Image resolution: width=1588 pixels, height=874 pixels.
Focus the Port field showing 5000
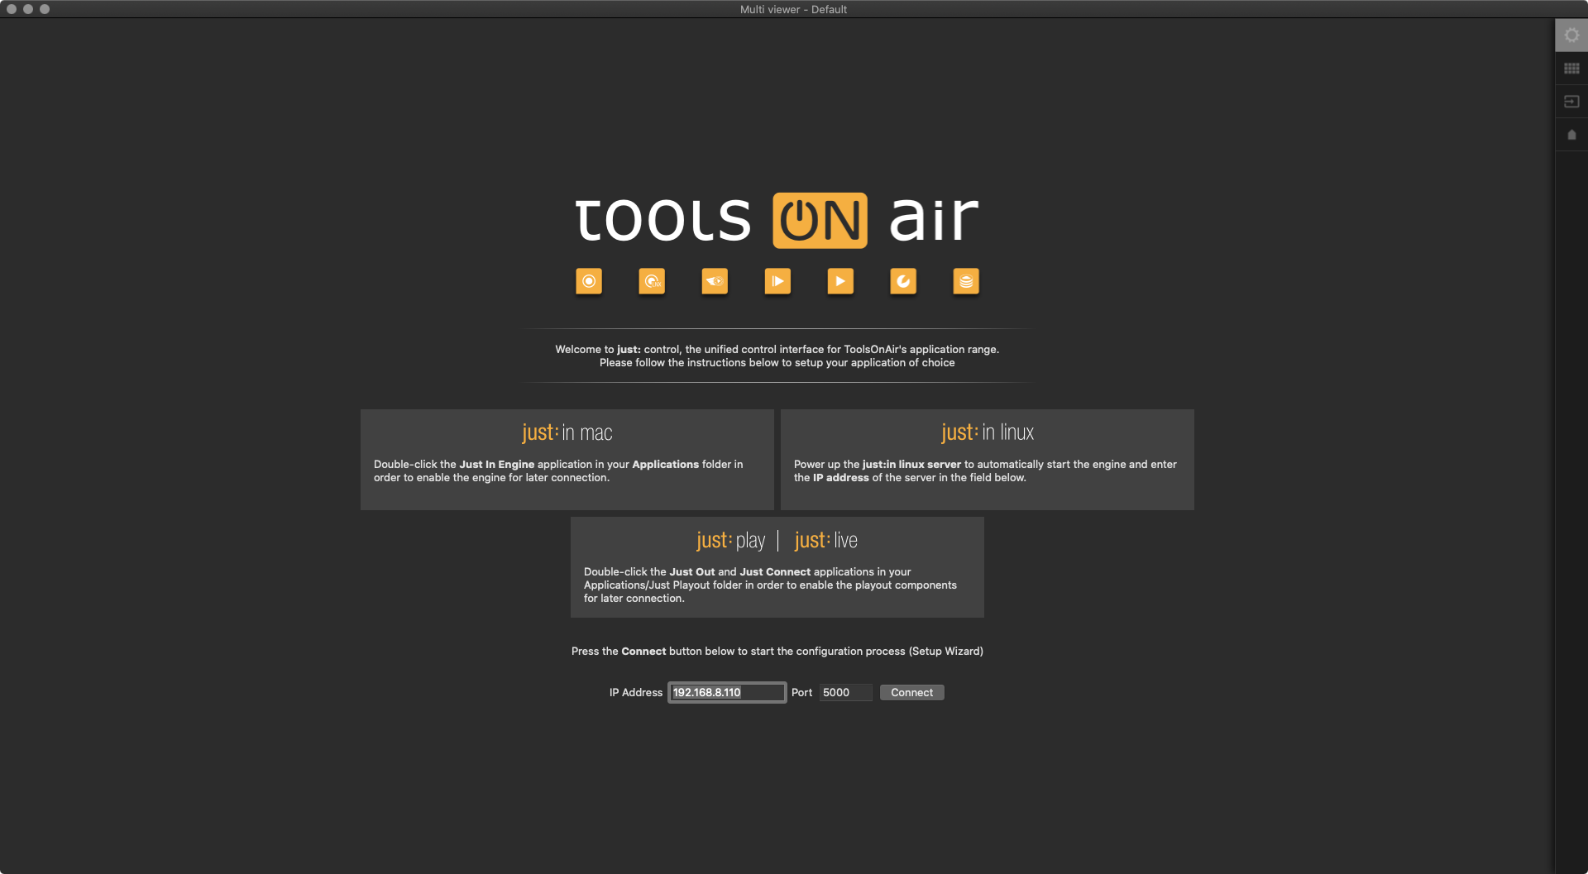coord(845,693)
